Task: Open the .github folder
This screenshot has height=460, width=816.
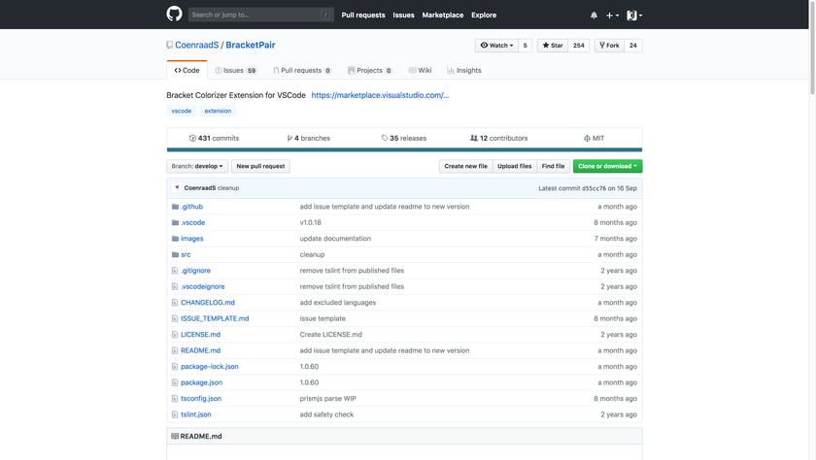Action: click(x=191, y=207)
